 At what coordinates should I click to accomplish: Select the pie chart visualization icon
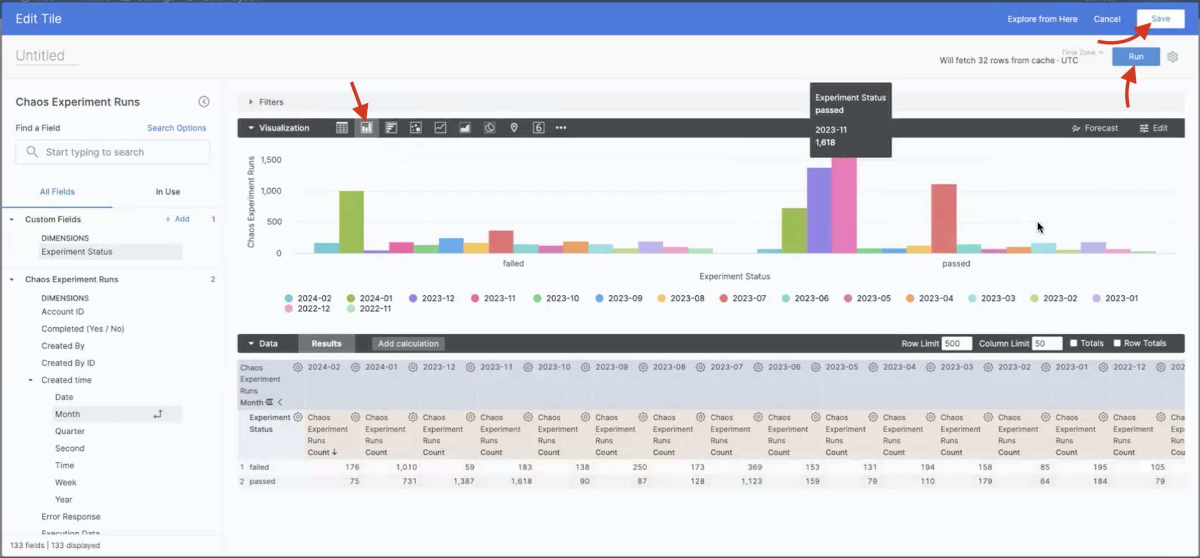point(489,128)
